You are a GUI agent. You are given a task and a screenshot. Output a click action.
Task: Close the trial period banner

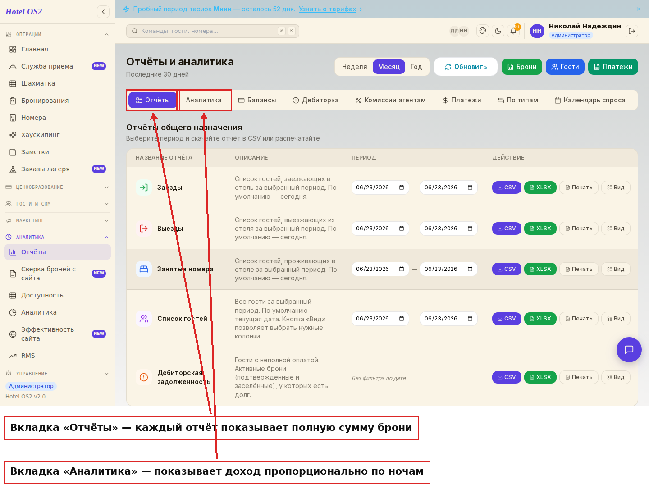pyautogui.click(x=639, y=9)
